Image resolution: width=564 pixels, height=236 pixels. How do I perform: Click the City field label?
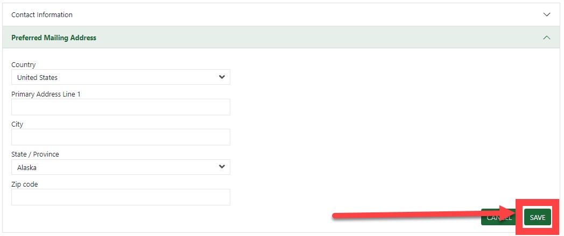tap(17, 124)
